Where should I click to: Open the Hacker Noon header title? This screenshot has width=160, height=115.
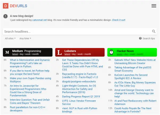click(125, 51)
